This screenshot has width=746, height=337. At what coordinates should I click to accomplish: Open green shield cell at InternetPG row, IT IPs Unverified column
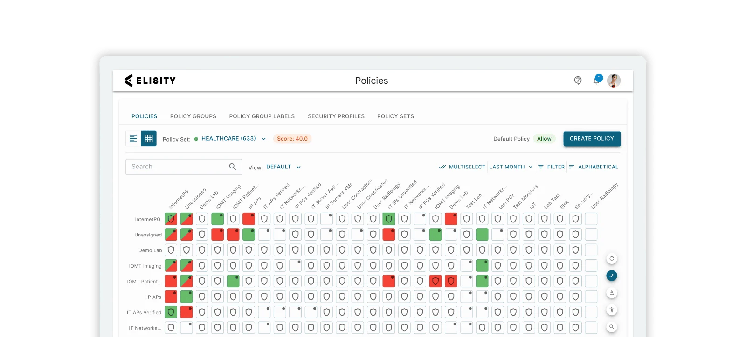point(389,219)
